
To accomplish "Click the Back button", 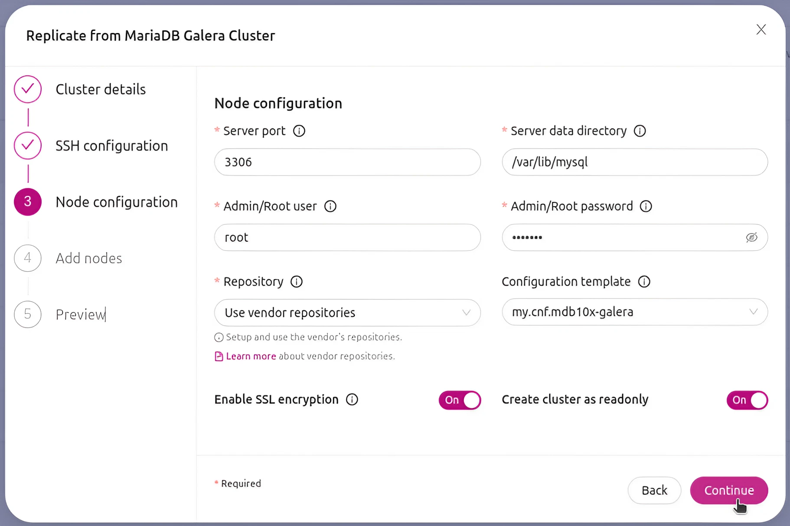I will (654, 490).
